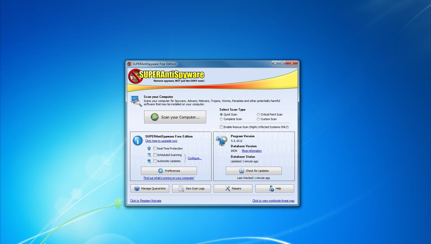
Task: Click the shield icon beside Real-Time Protection
Action: [x=149, y=148]
